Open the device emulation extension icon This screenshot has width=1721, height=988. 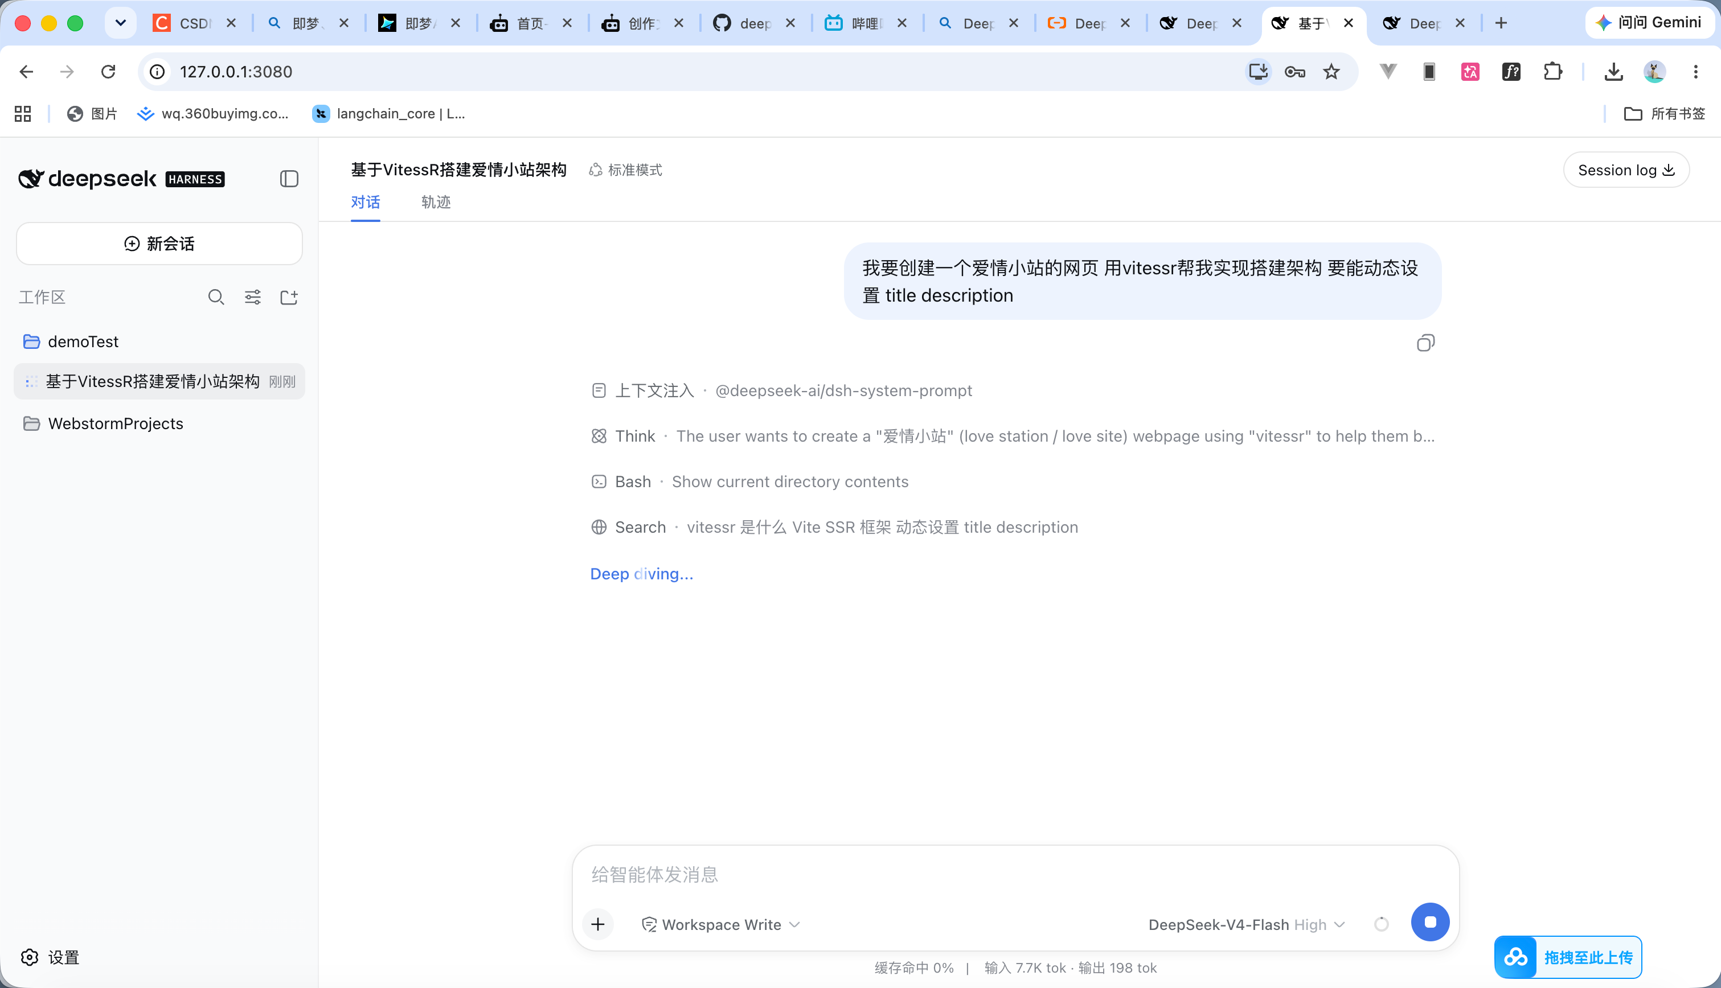(x=1429, y=71)
